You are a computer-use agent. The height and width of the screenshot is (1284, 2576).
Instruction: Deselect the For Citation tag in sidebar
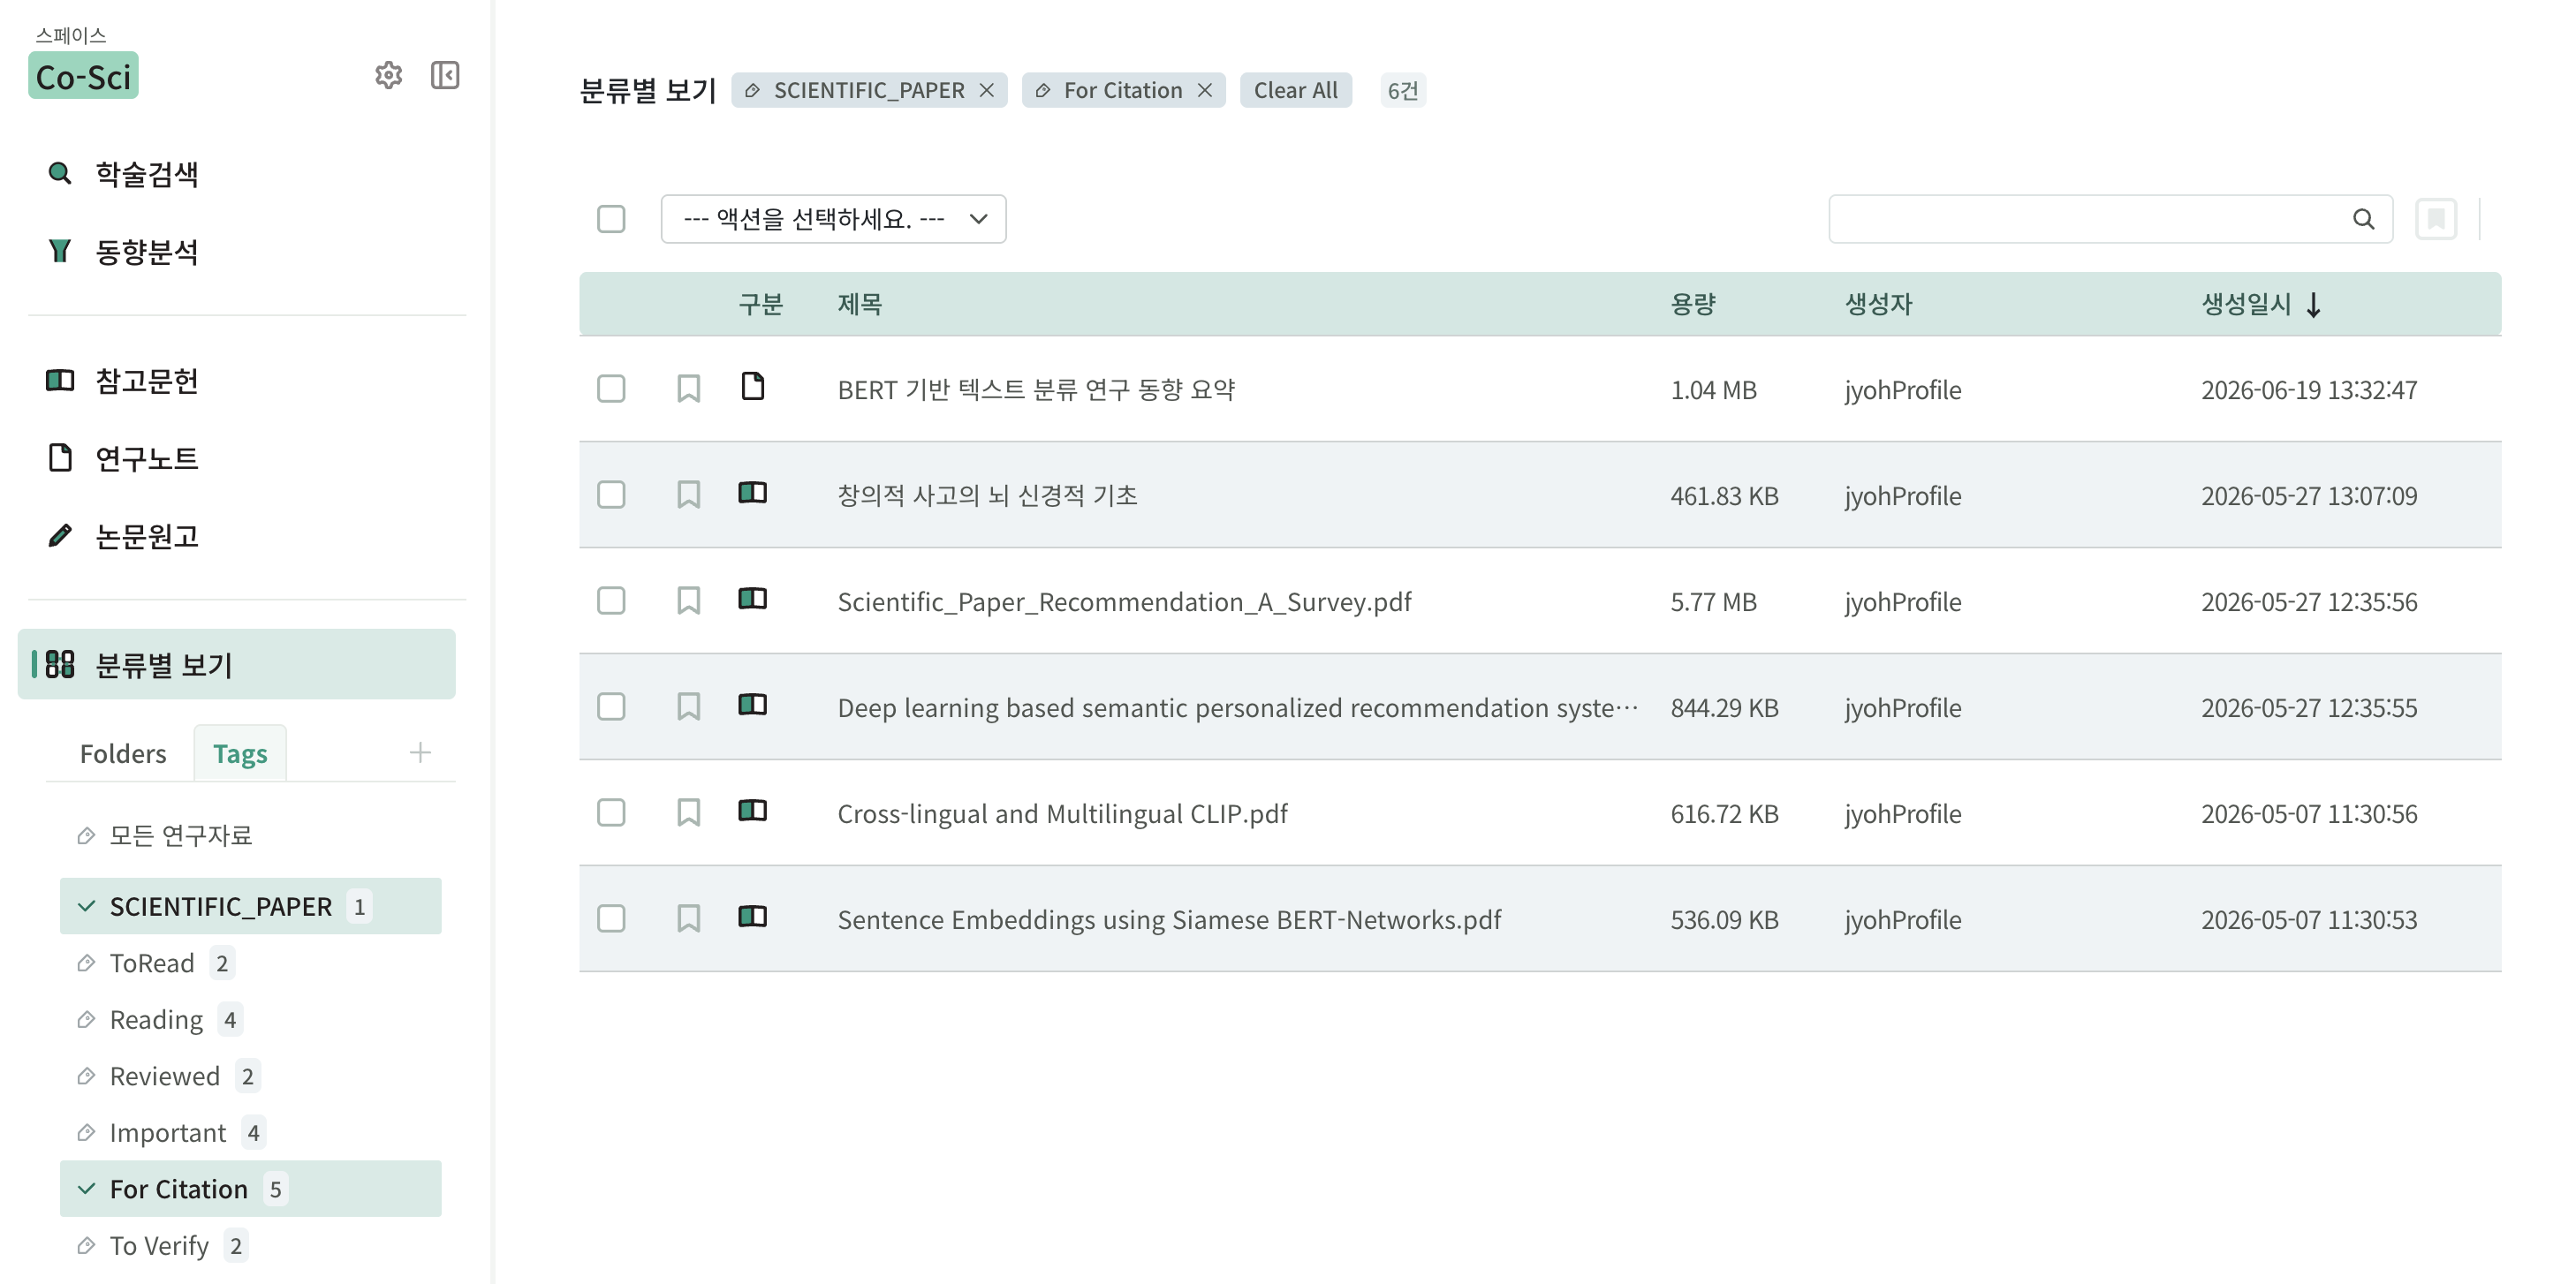[250, 1188]
